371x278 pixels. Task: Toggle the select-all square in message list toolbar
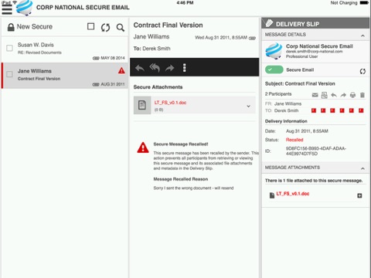click(x=90, y=26)
